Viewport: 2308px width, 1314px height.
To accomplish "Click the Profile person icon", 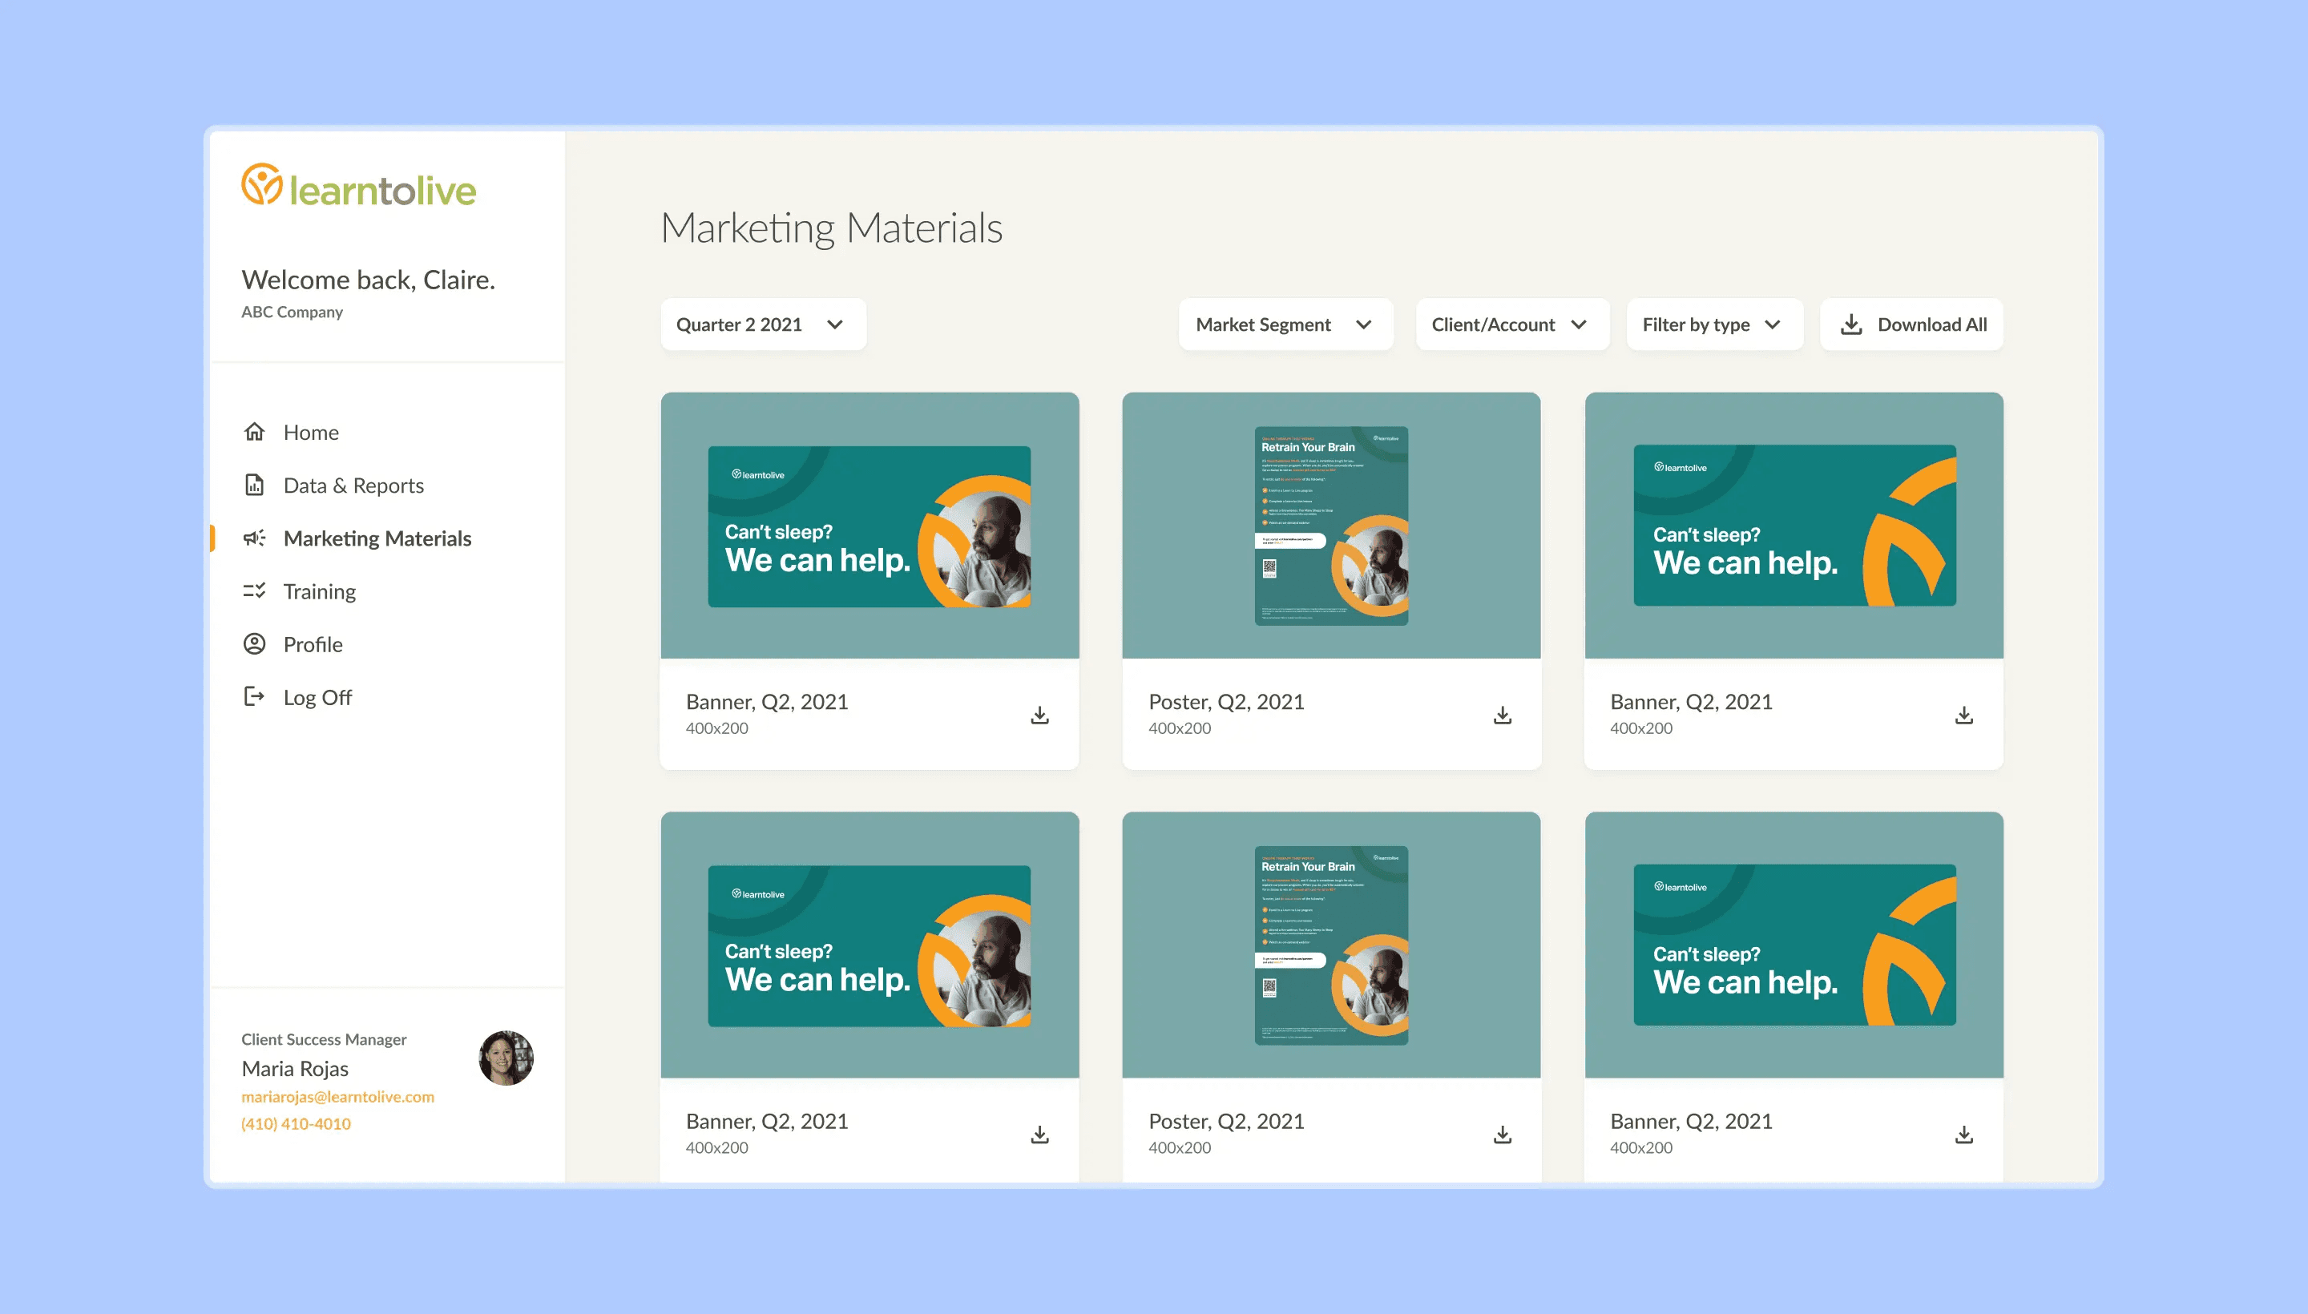I will pos(255,644).
